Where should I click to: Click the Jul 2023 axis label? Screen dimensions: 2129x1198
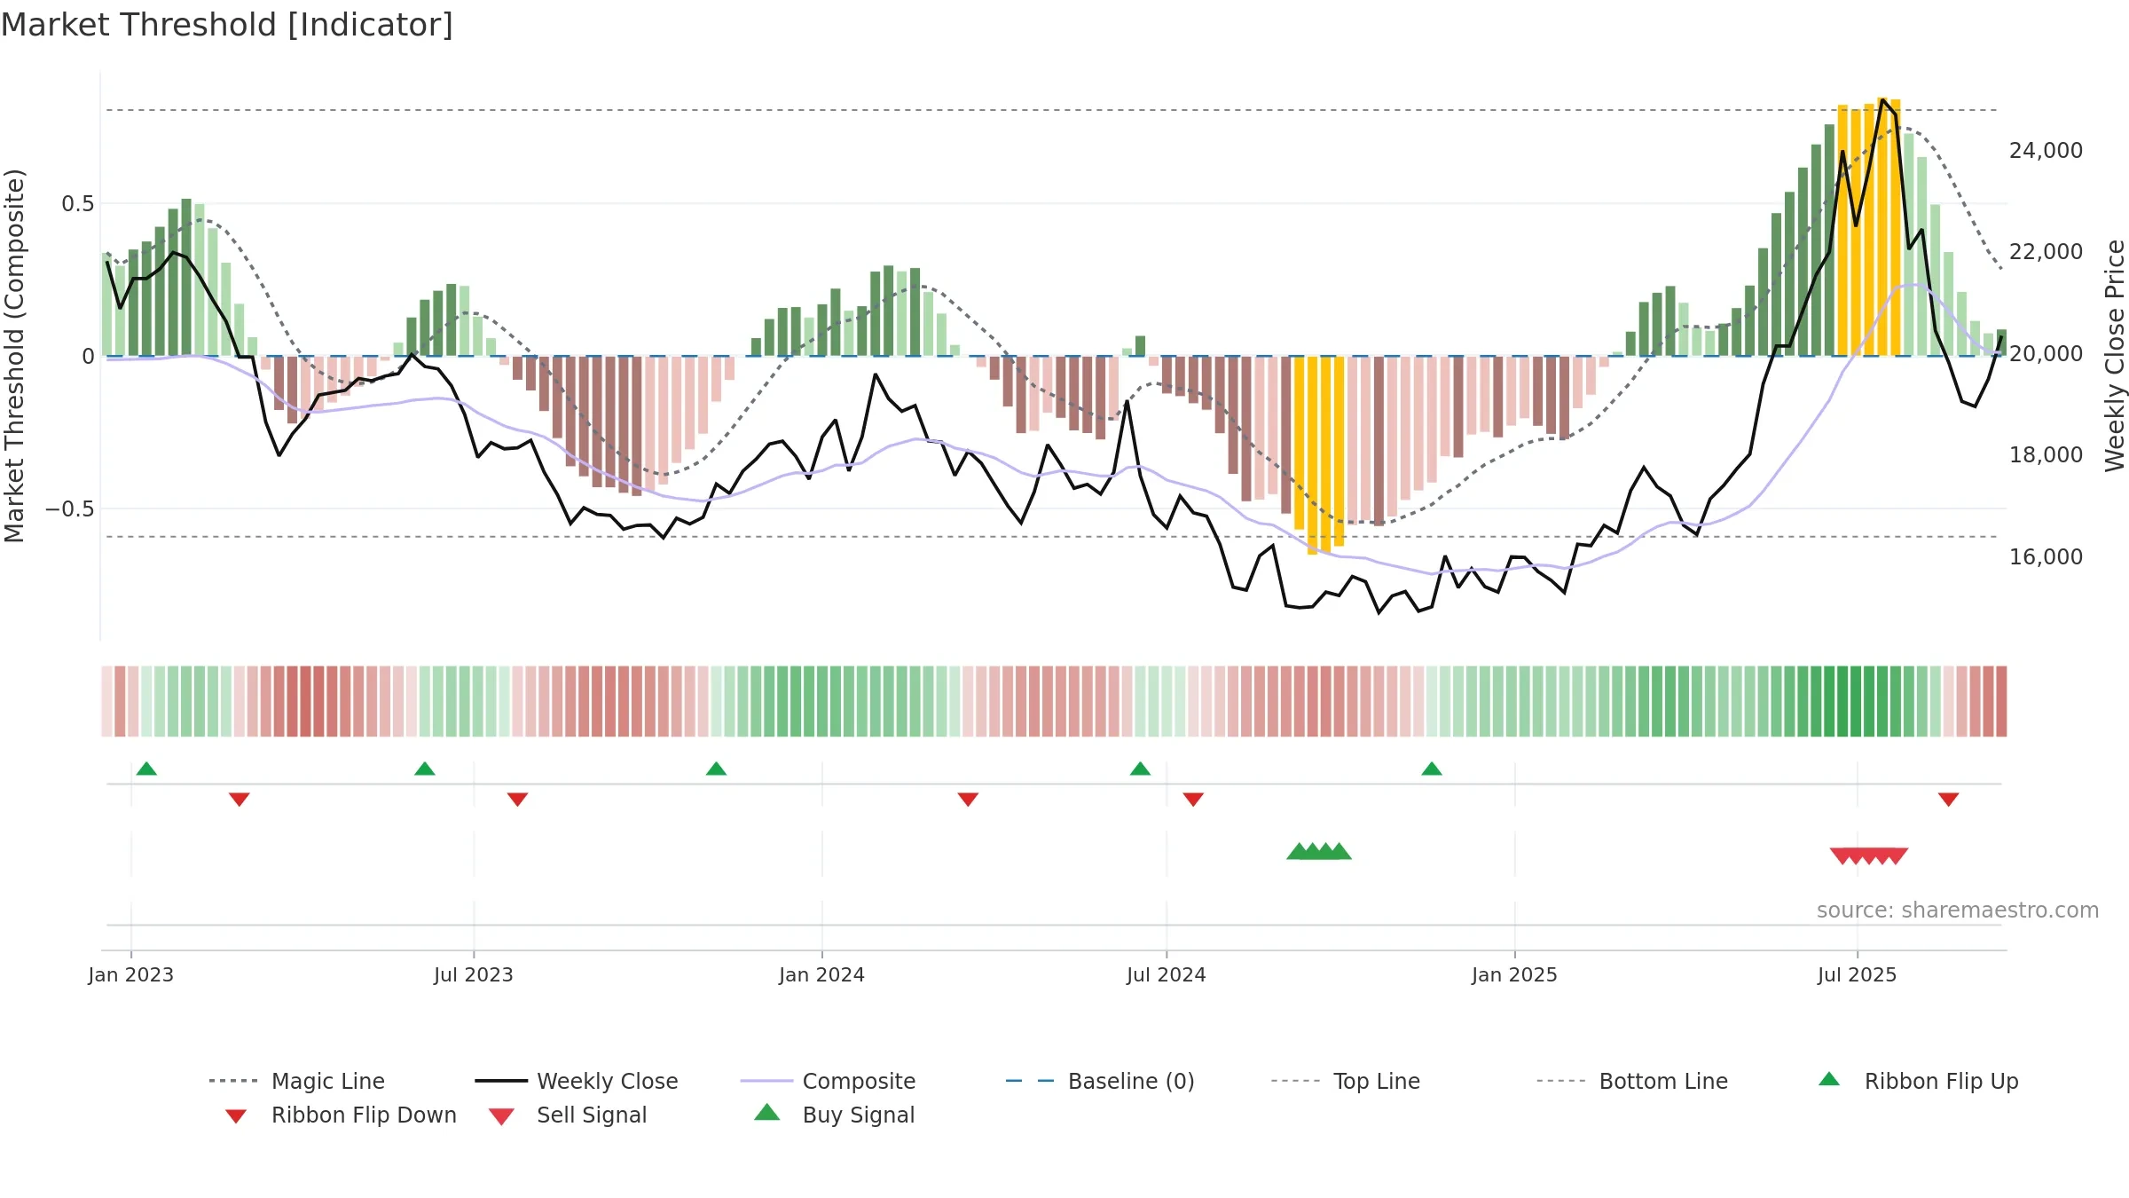(474, 974)
